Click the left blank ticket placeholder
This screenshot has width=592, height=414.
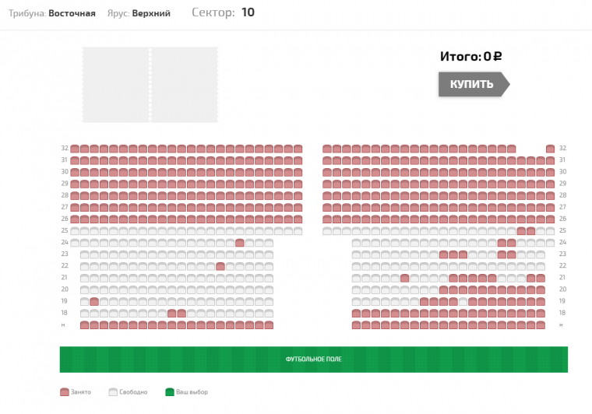pos(115,85)
